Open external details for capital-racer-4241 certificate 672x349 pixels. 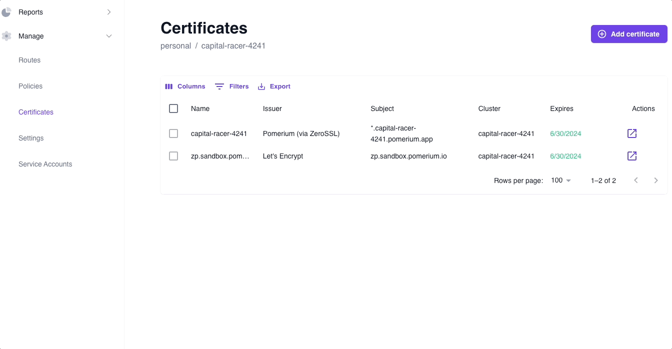[631, 133]
